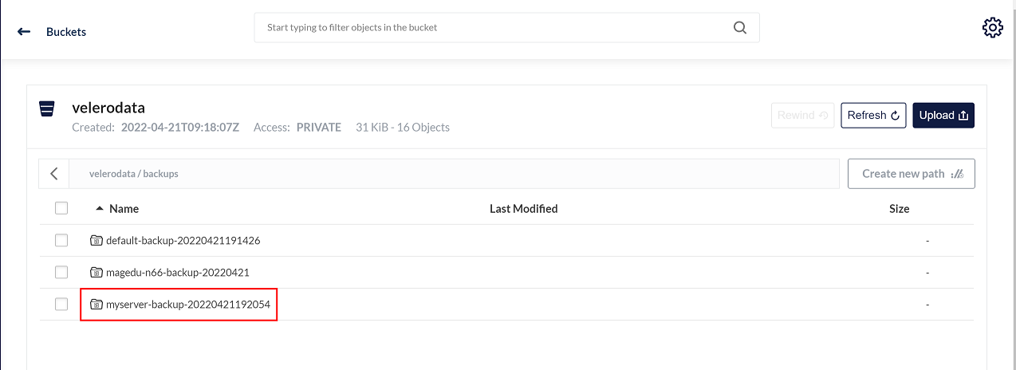Click the search magnifier icon
The height and width of the screenshot is (370, 1016).
[x=740, y=27]
